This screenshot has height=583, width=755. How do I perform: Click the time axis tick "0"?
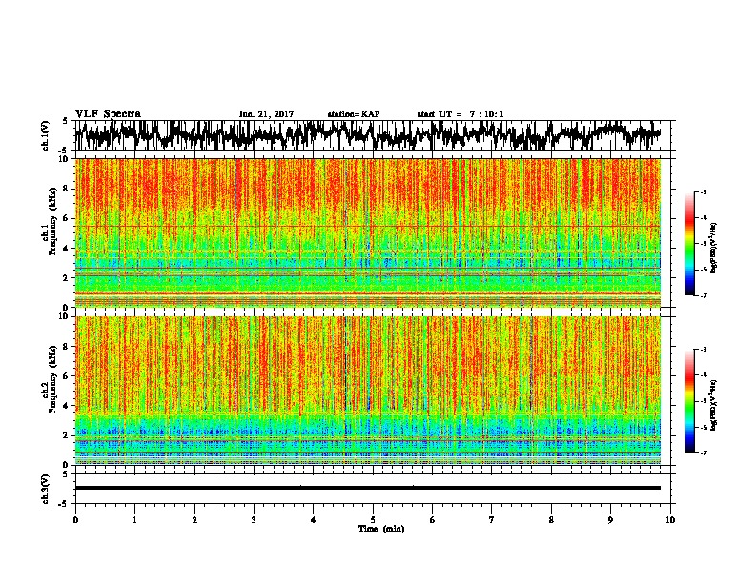pyautogui.click(x=75, y=520)
